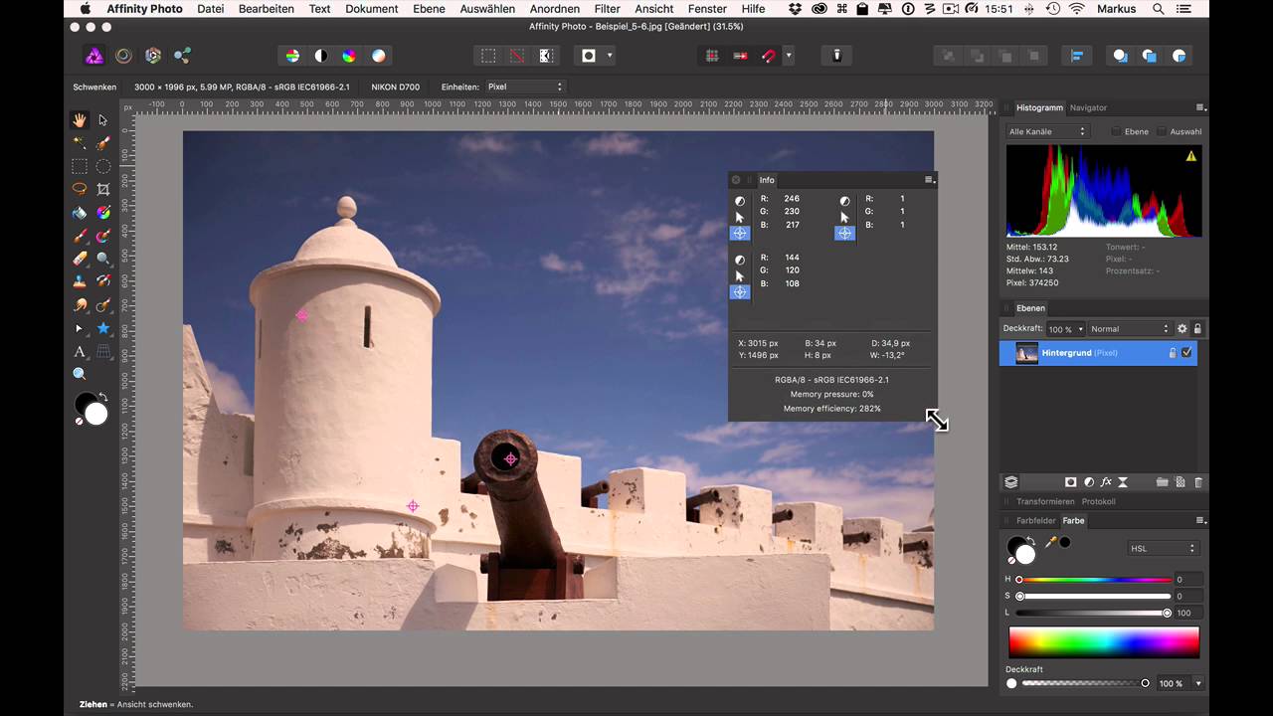Image resolution: width=1273 pixels, height=716 pixels.
Task: Click the histogram warning triangle
Action: point(1191,156)
